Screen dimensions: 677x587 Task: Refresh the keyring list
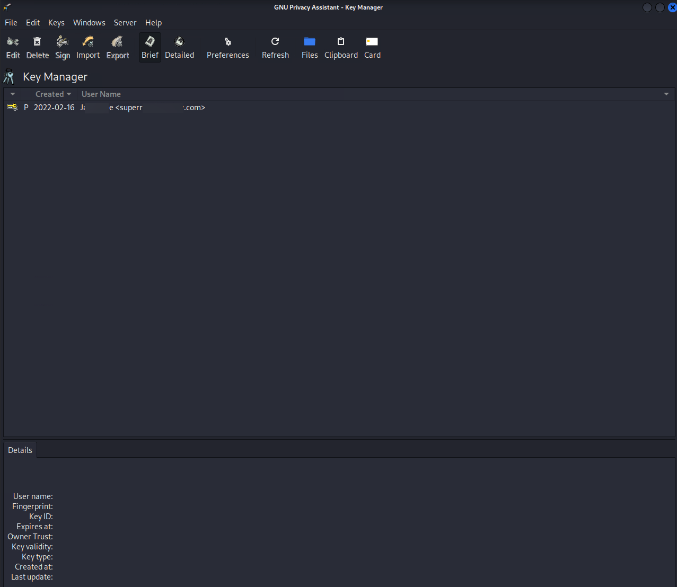(x=275, y=48)
